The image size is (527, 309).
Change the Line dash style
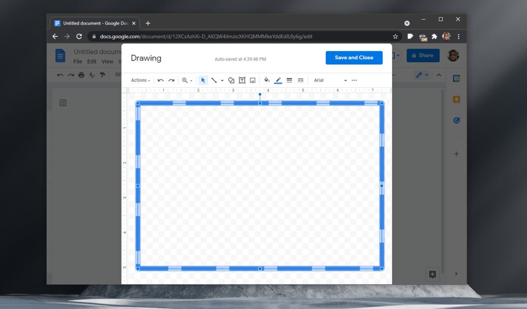coord(300,80)
